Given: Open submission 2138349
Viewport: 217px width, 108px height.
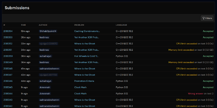Looking at the screenshot, I should 8,62.
